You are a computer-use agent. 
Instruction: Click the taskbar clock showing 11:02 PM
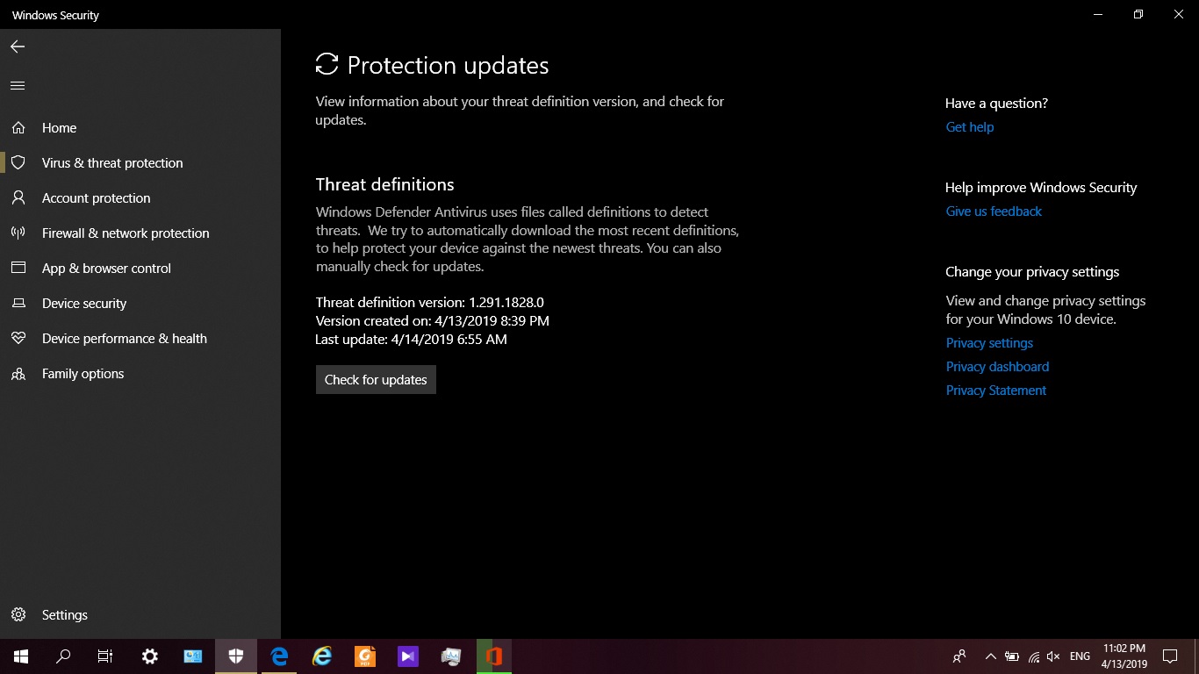tap(1124, 656)
